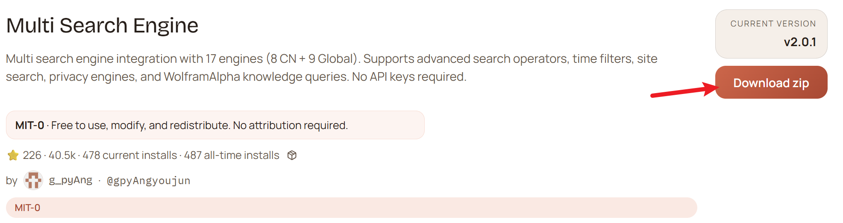Click the "No attribution required" license text
This screenshot has height=223, width=843.
pos(290,125)
